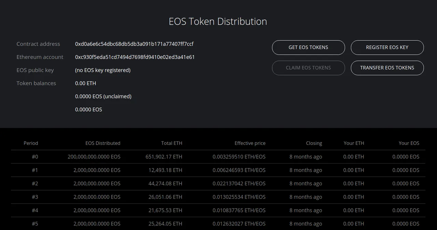Select period #5 in the table
This screenshot has height=230, width=437.
point(35,224)
